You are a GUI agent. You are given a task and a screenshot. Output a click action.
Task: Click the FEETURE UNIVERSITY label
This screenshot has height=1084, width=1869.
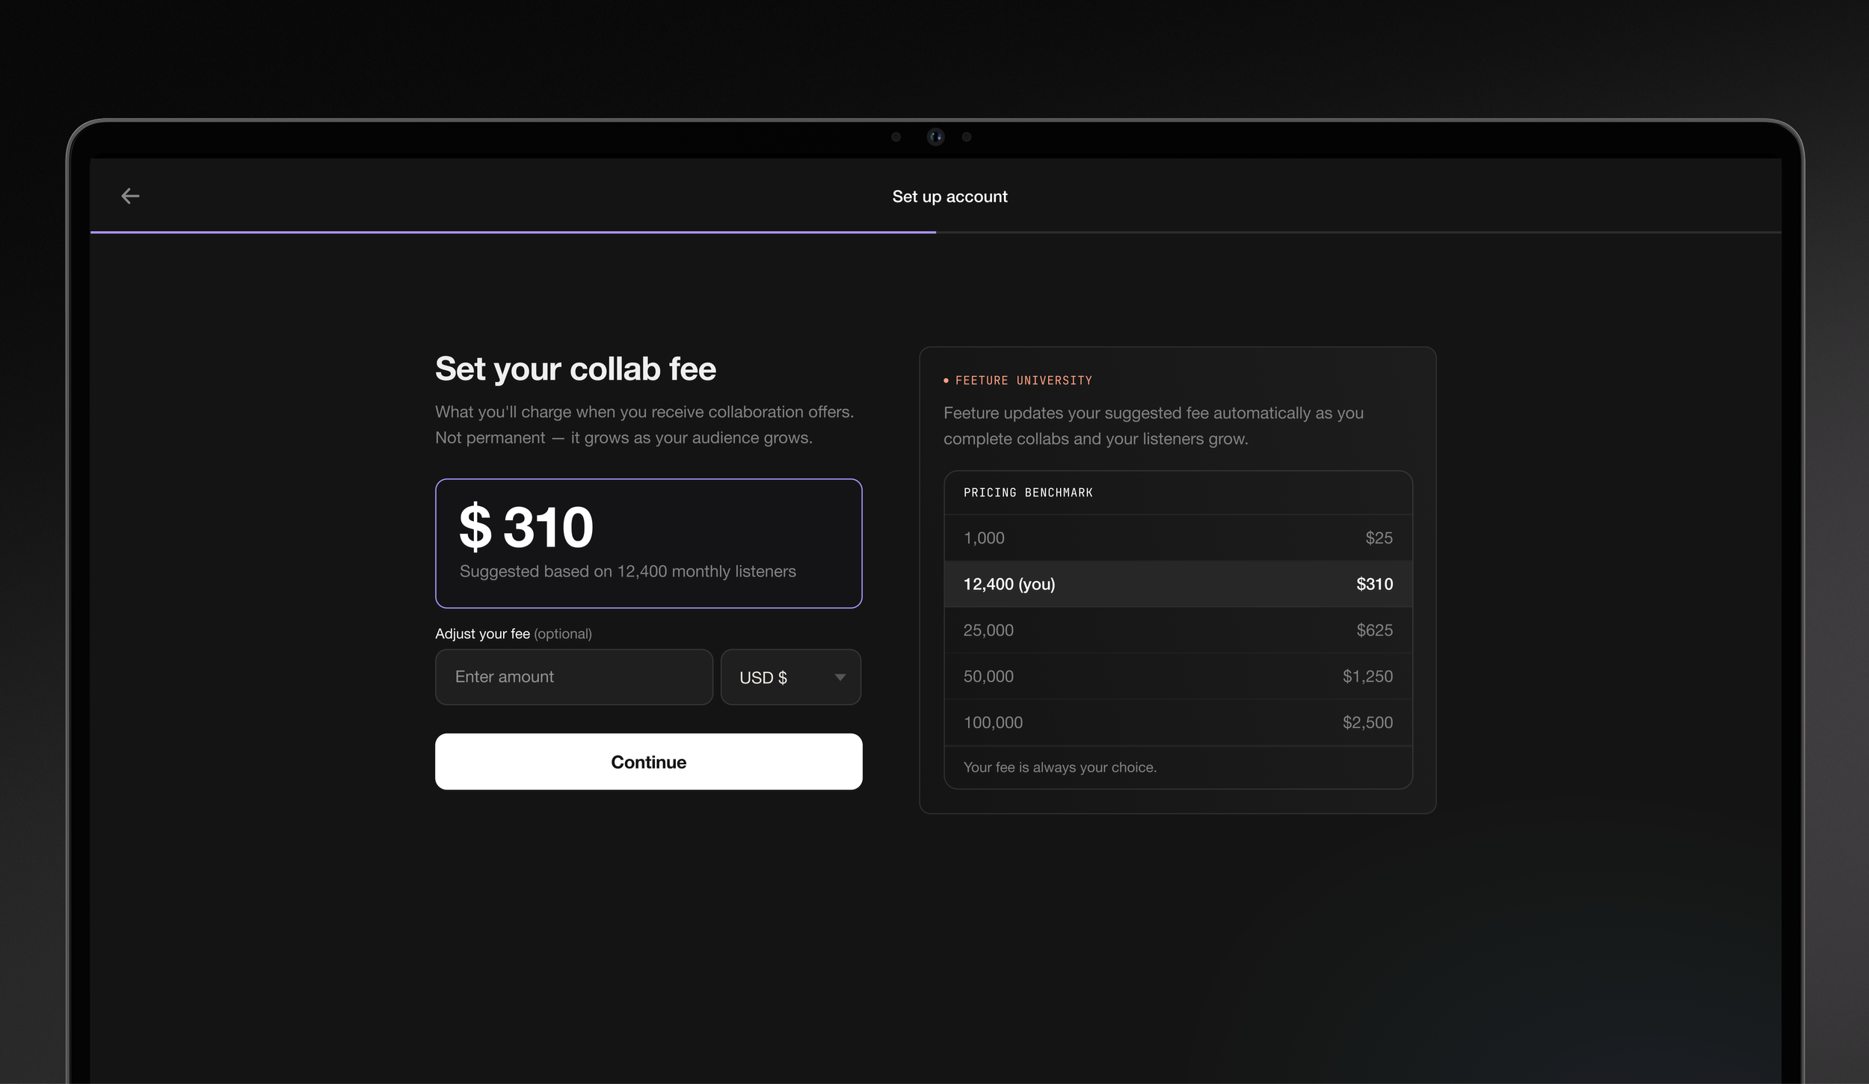tap(1023, 381)
